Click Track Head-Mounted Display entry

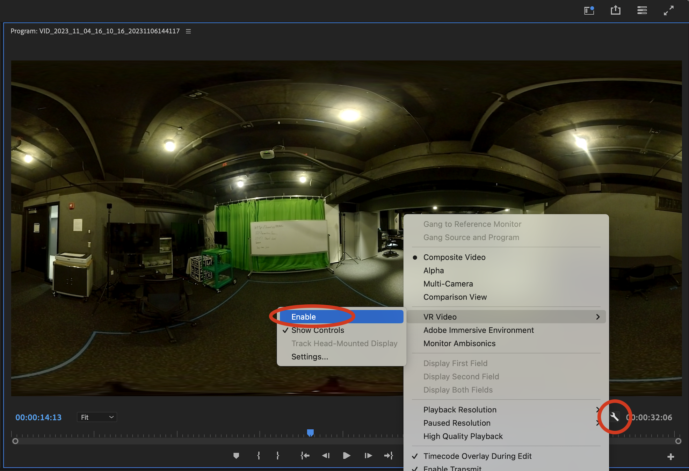[x=342, y=343]
